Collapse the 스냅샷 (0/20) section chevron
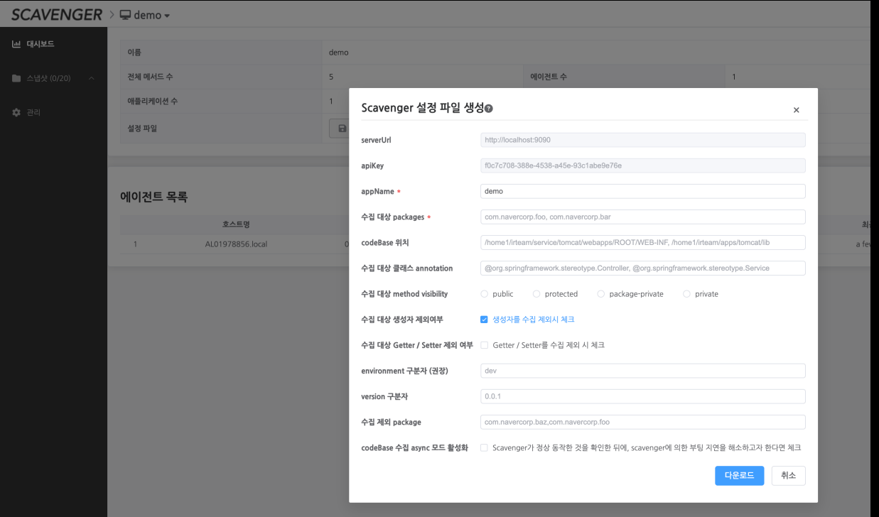This screenshot has width=879, height=517. (91, 77)
